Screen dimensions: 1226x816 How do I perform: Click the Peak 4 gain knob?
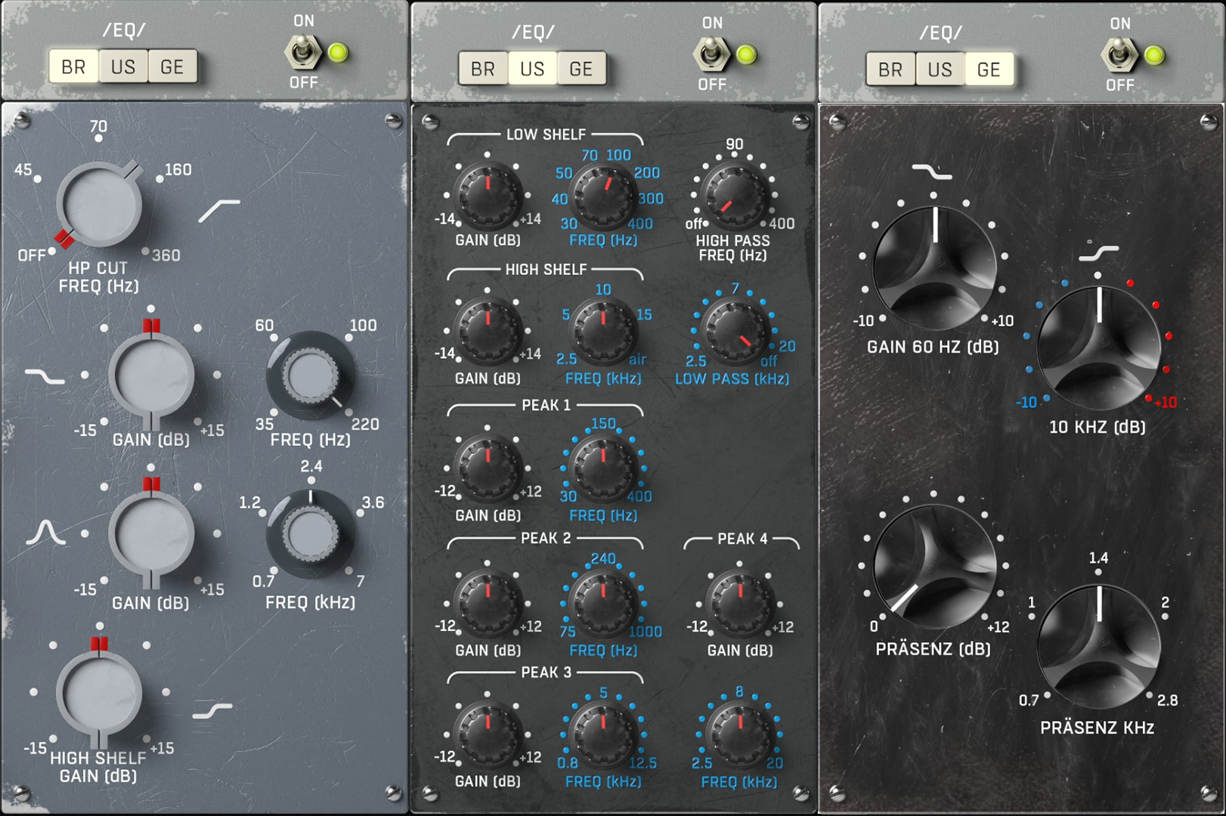pyautogui.click(x=740, y=603)
